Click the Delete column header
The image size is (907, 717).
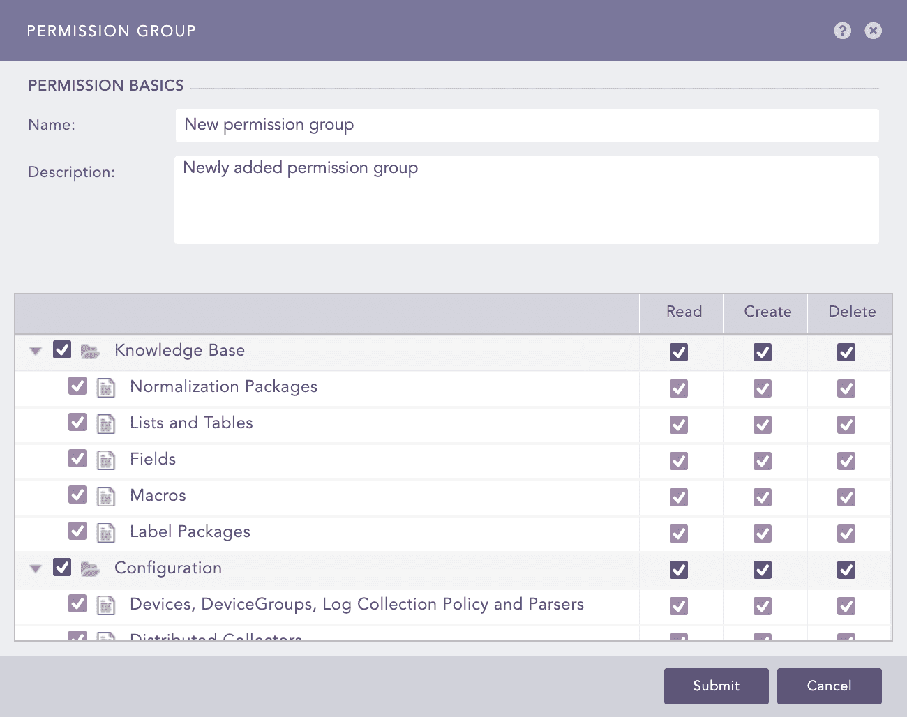(851, 312)
